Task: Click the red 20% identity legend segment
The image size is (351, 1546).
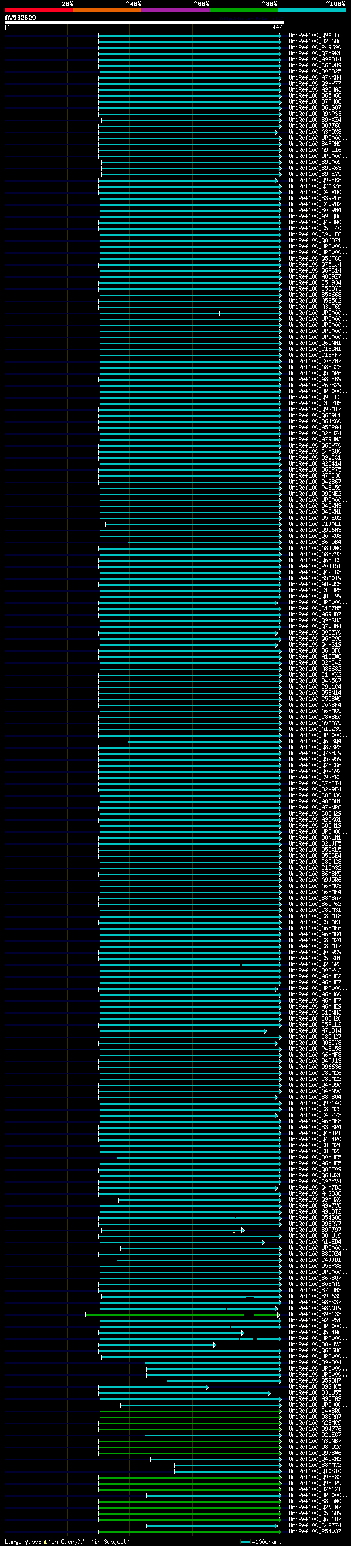Action: pyautogui.click(x=39, y=10)
